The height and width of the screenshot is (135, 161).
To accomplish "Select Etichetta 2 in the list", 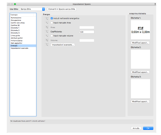I will click(x=23, y=30).
